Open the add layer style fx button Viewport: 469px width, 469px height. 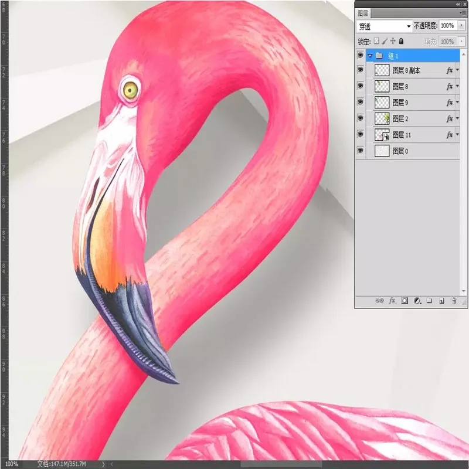[x=392, y=301]
